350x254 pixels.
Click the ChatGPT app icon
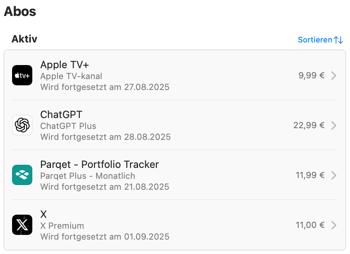point(22,125)
